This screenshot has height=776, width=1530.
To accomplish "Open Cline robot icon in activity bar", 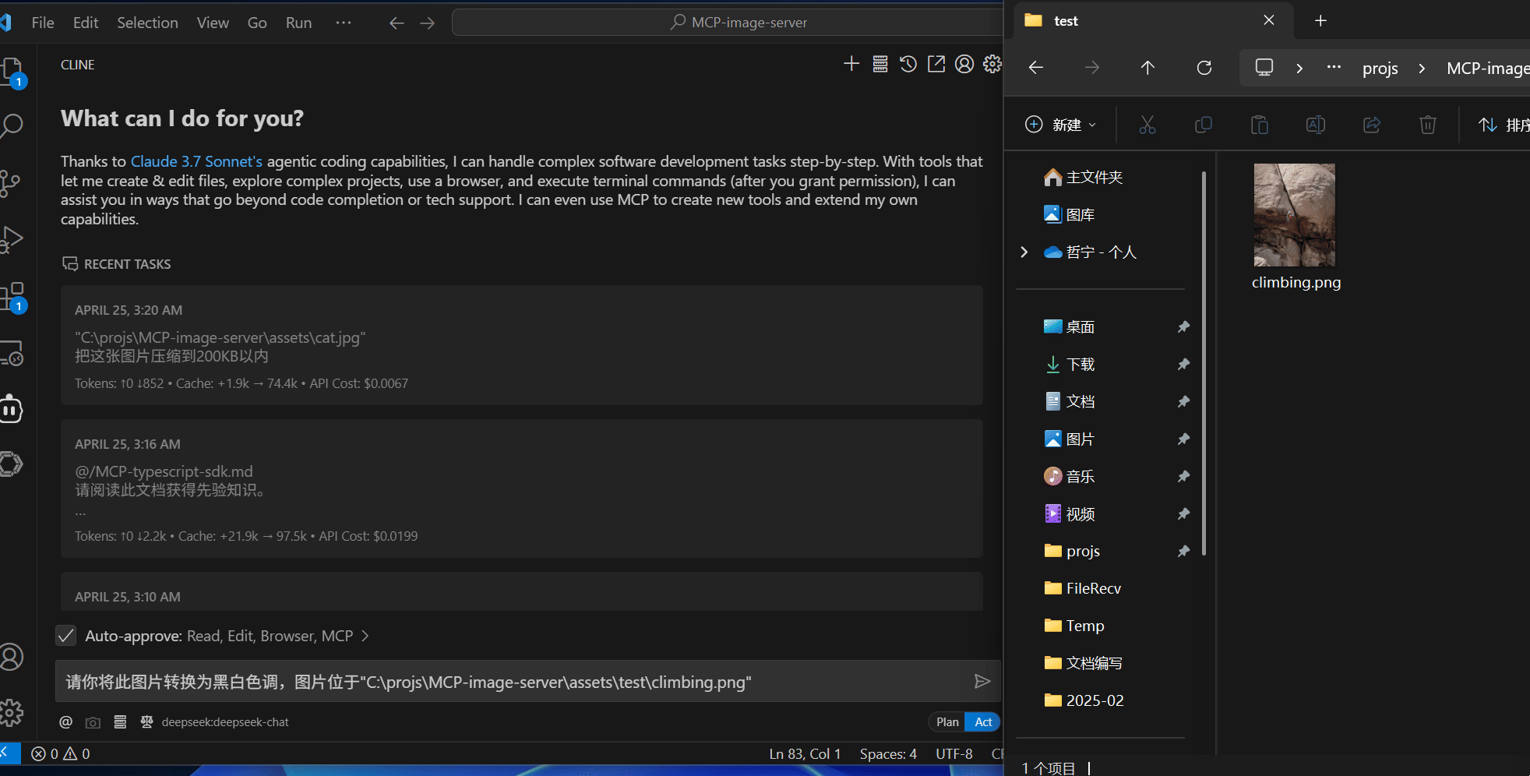I will [11, 408].
